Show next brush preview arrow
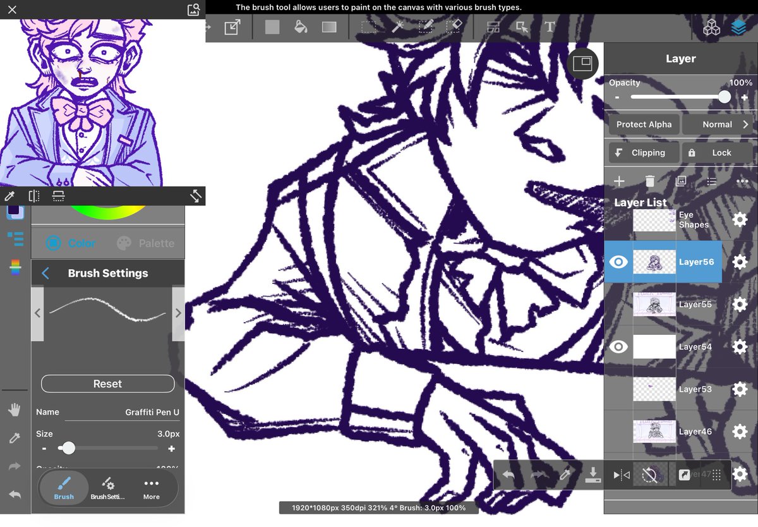 pyautogui.click(x=178, y=313)
